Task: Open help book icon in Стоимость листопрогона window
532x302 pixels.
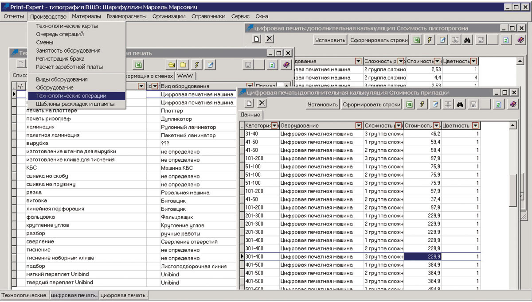Action: pyautogui.click(x=520, y=40)
